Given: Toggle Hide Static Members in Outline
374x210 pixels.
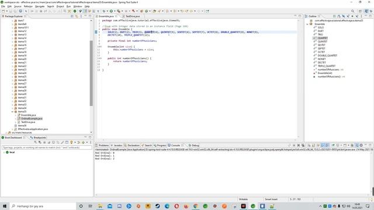Looking at the screenshot, I should (x=348, y=16).
